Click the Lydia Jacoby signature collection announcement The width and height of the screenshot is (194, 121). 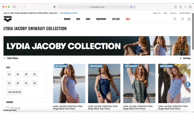click(30, 13)
